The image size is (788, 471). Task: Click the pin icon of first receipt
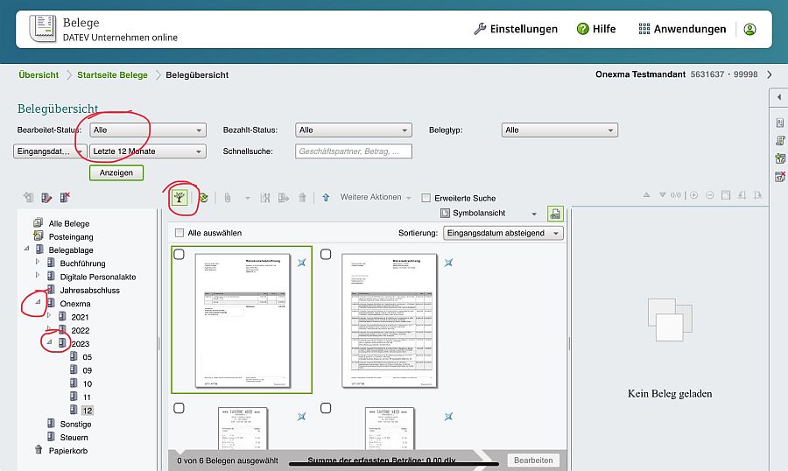[301, 263]
